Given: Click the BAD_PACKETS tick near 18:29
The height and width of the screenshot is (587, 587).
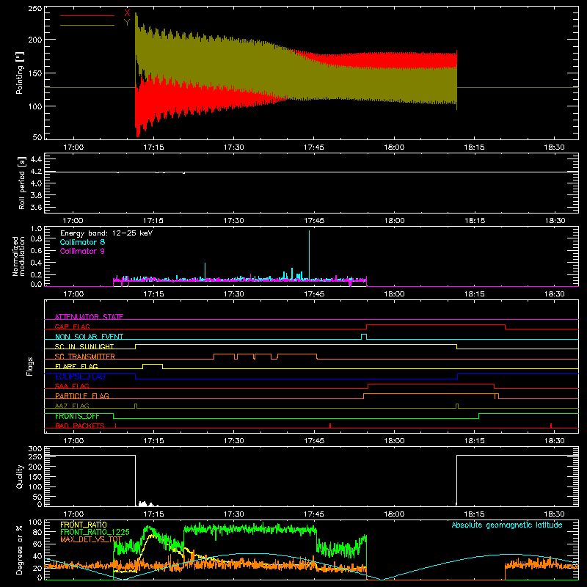Looking at the screenshot, I should [551, 426].
